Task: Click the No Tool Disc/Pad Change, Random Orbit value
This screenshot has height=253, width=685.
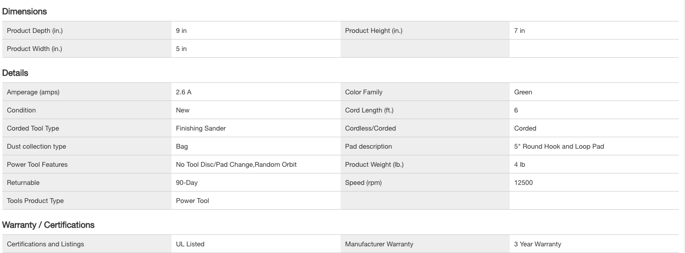Action: click(x=236, y=164)
